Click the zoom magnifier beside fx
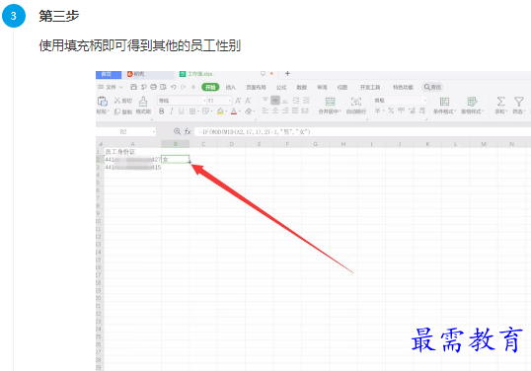531x371 pixels. tap(177, 131)
